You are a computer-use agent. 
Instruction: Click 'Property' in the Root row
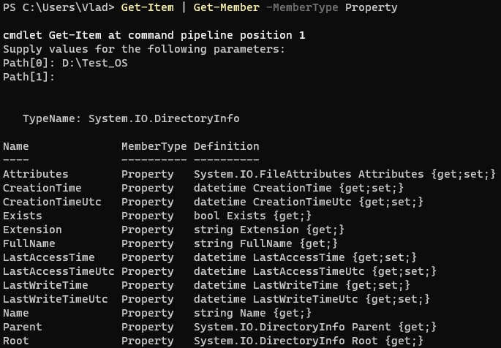coord(147,341)
